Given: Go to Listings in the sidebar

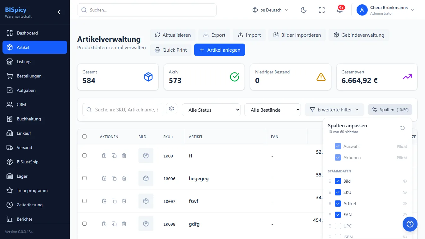Looking at the screenshot, I should click(35, 62).
